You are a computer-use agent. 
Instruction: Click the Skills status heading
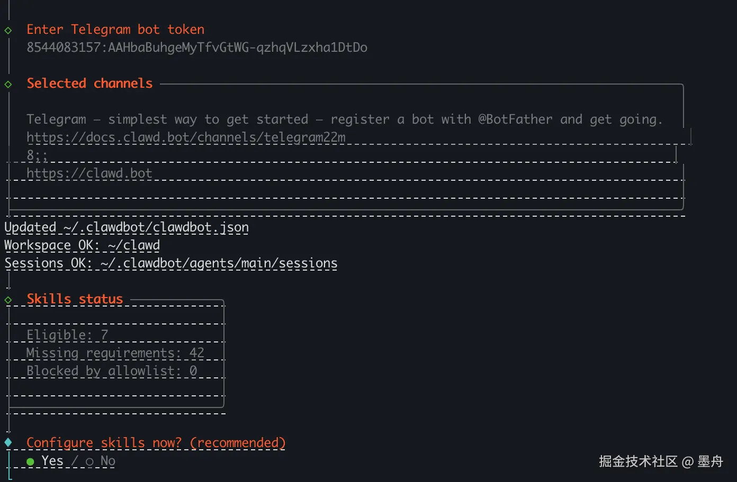(x=75, y=299)
